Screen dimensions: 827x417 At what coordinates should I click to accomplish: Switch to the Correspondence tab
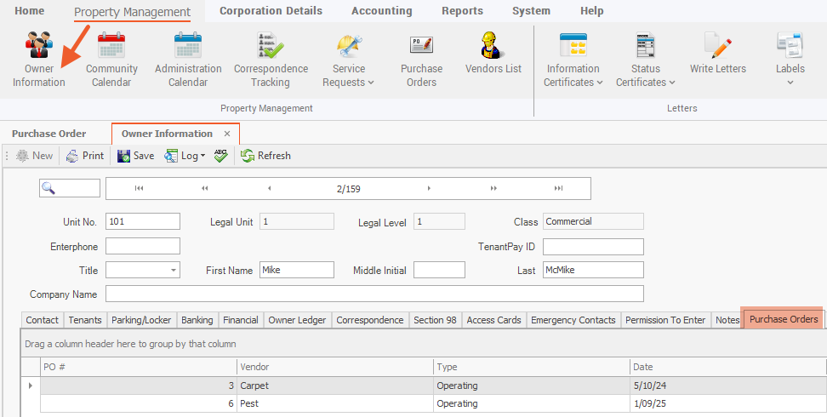click(x=370, y=320)
